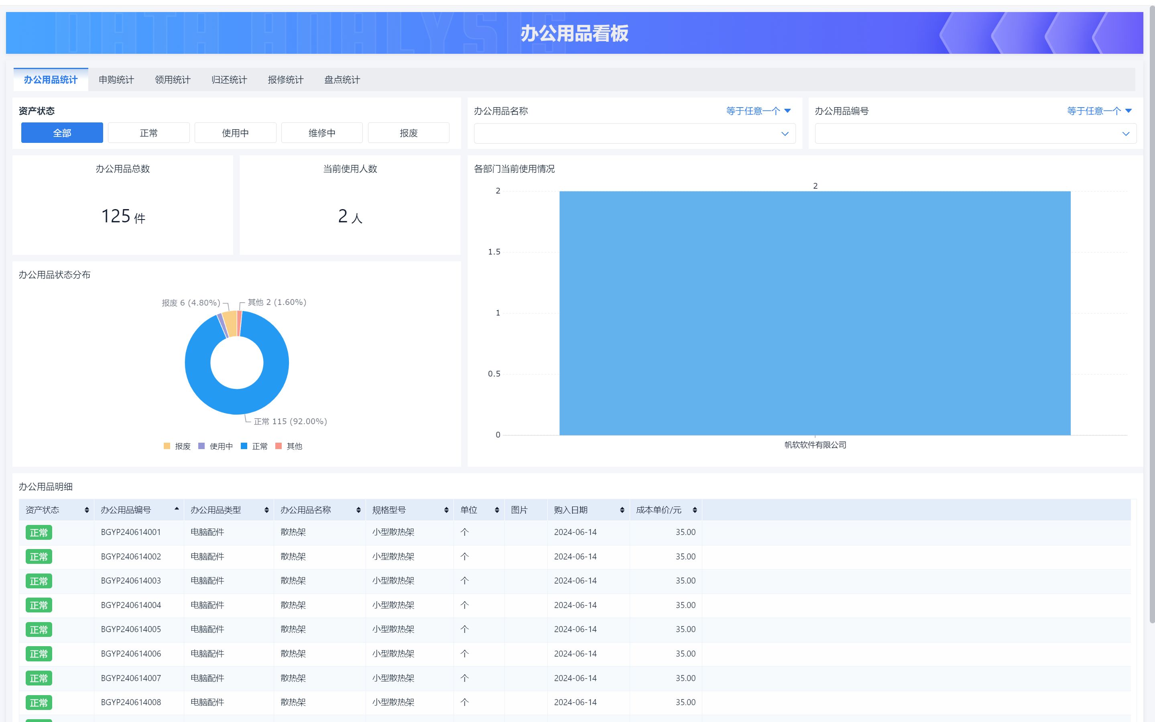
Task: Sort by 规格型号 column sort icon
Action: 446,510
